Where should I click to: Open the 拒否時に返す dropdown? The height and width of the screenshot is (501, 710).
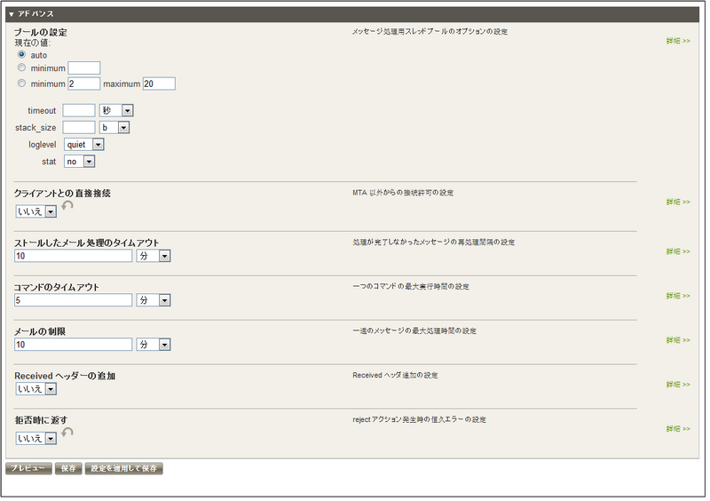tap(36, 439)
